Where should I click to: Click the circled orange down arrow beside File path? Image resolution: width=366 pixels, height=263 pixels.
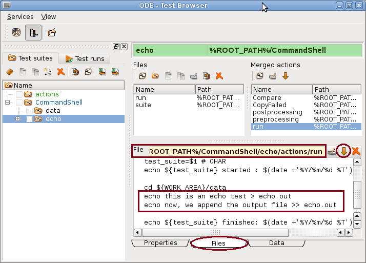tap(344, 151)
